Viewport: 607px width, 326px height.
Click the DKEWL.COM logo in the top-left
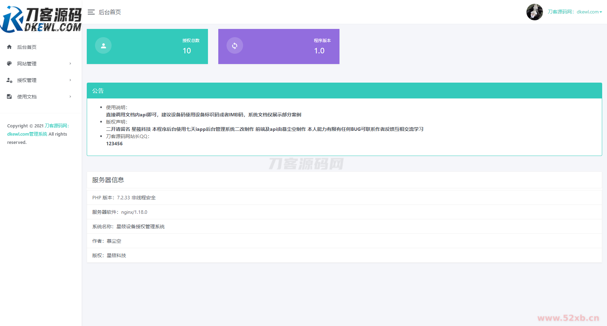(x=41, y=18)
